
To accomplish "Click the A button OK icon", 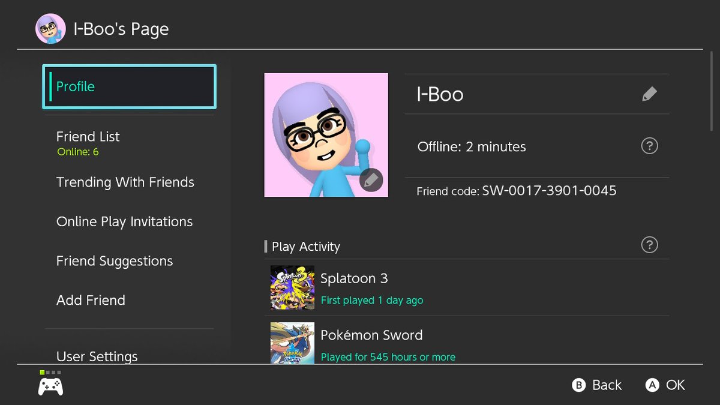I will (x=652, y=385).
